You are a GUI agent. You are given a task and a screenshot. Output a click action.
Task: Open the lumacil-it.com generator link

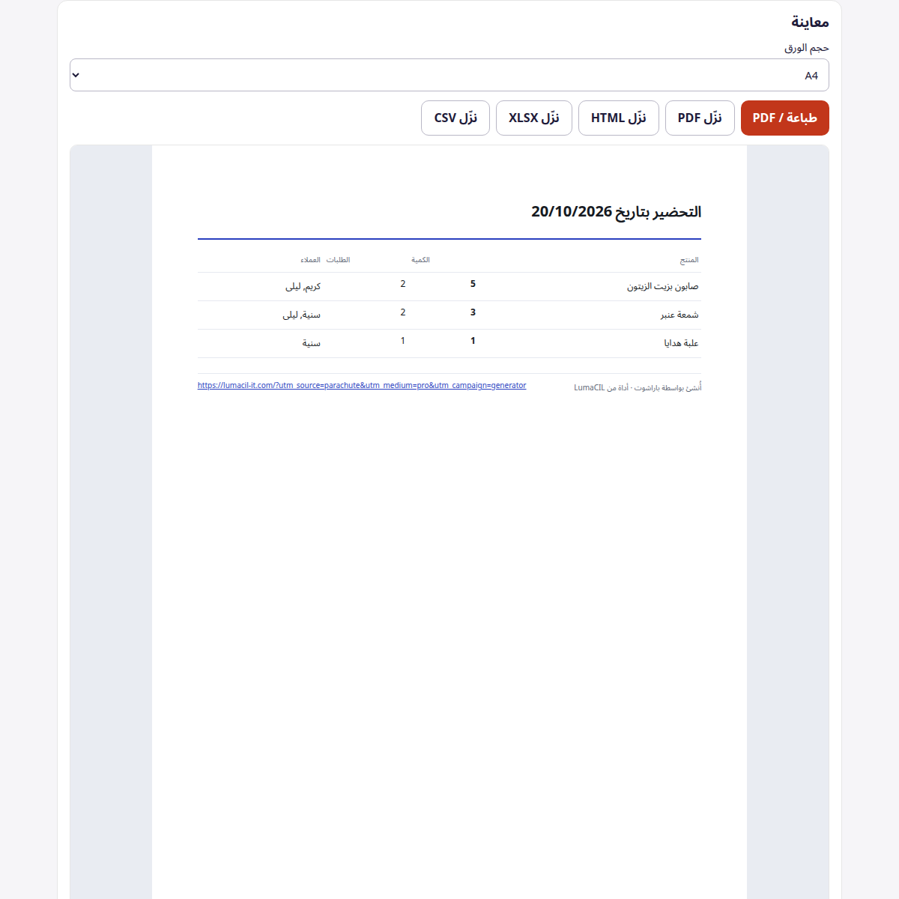362,385
